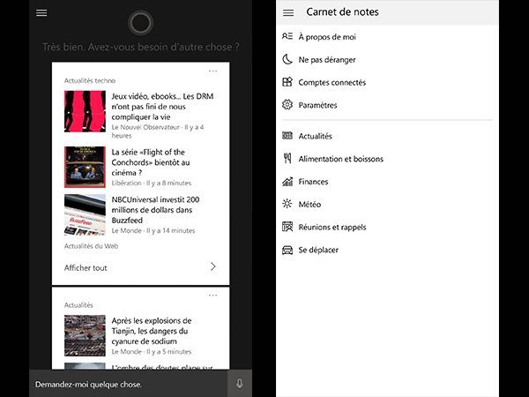Click the Comptes connectés icon
The width and height of the screenshot is (529, 397).
287,82
